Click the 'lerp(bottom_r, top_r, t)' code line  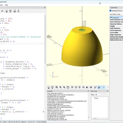coord(20,66)
